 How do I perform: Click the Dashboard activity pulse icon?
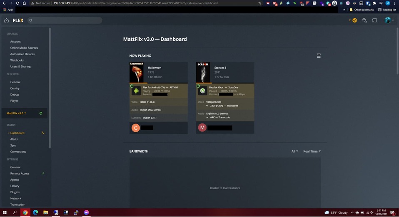pyautogui.click(x=43, y=133)
